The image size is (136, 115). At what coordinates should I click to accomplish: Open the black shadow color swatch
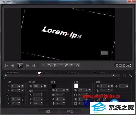[x=54, y=86]
